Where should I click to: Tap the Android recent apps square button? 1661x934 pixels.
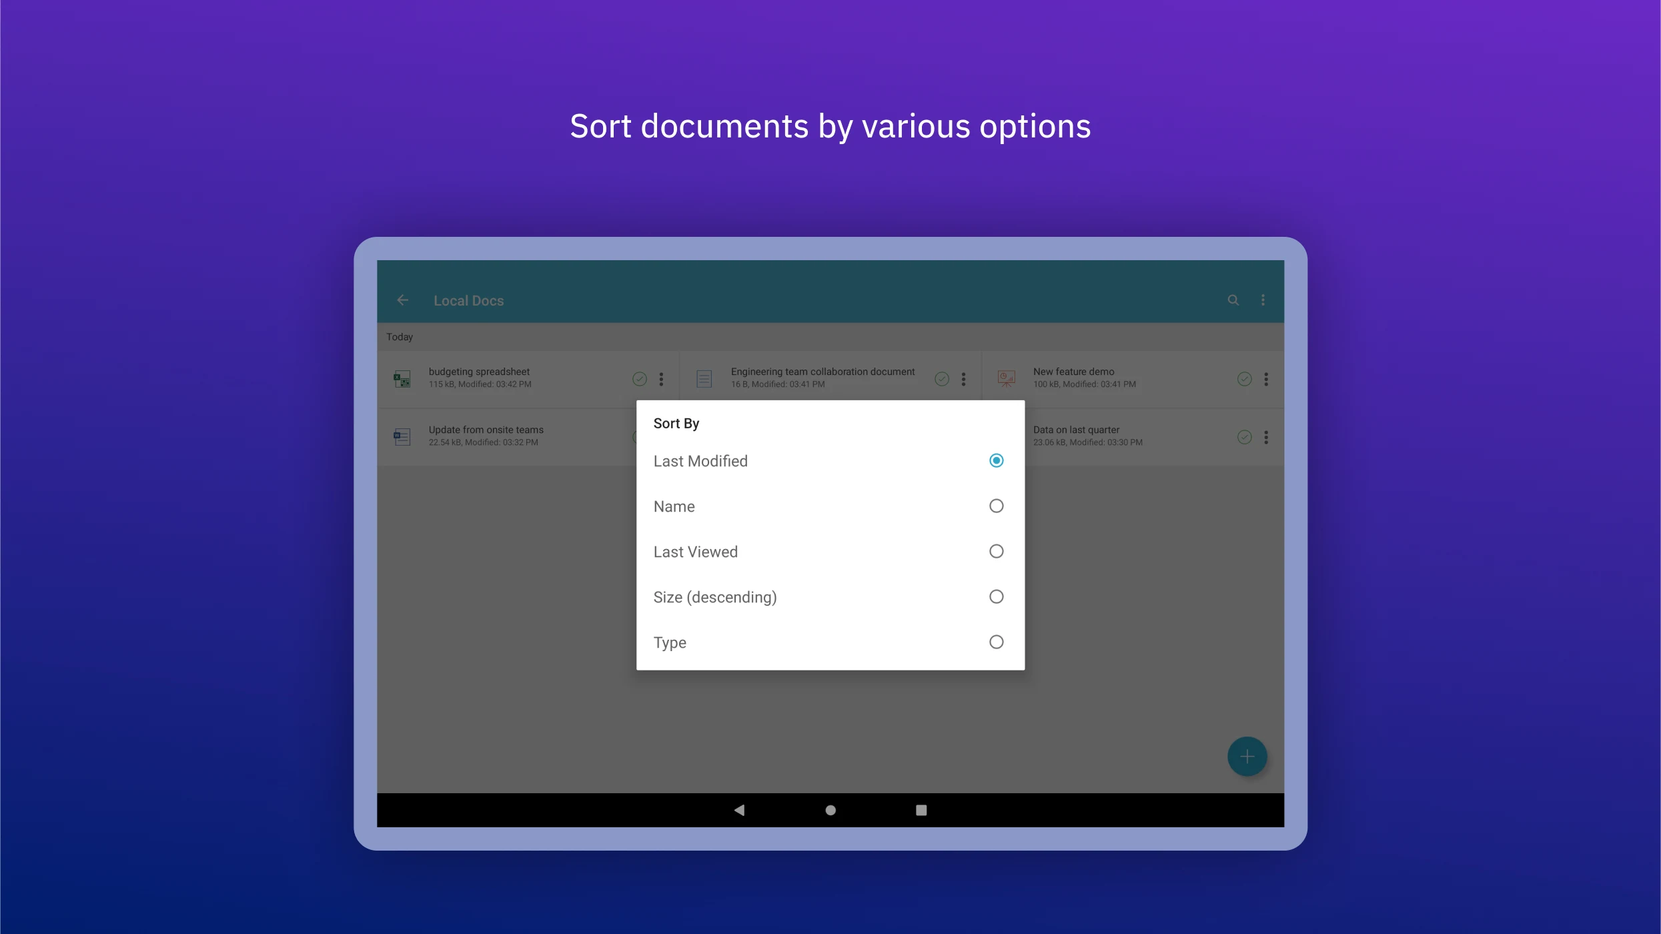(921, 810)
